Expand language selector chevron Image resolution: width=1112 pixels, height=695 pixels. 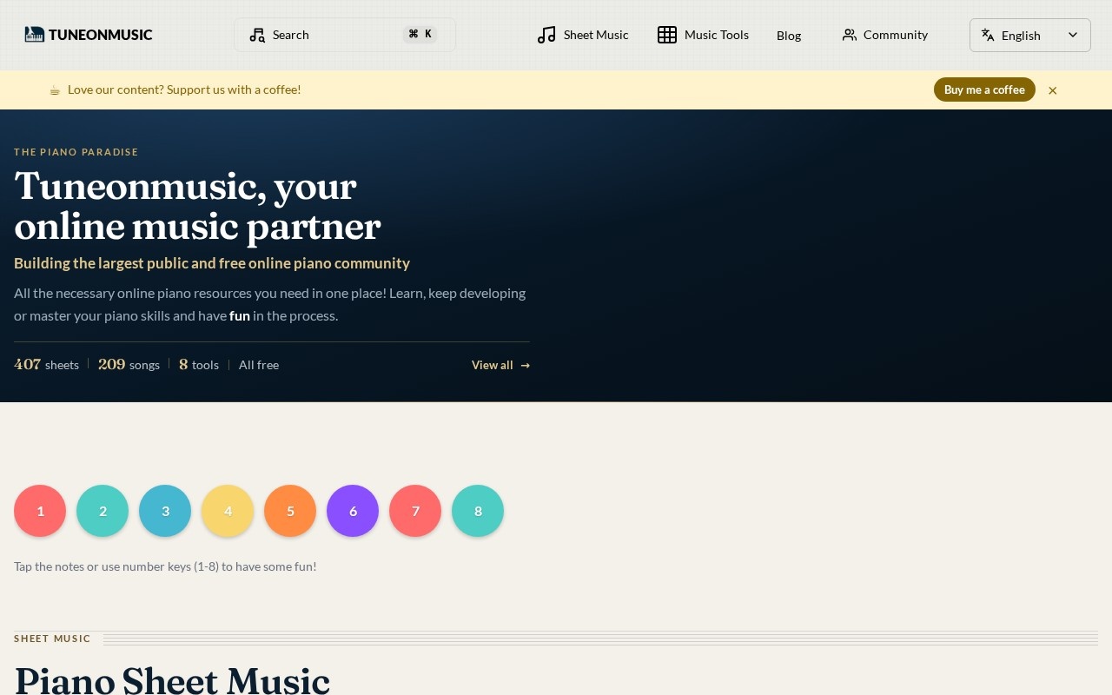pos(1073,35)
